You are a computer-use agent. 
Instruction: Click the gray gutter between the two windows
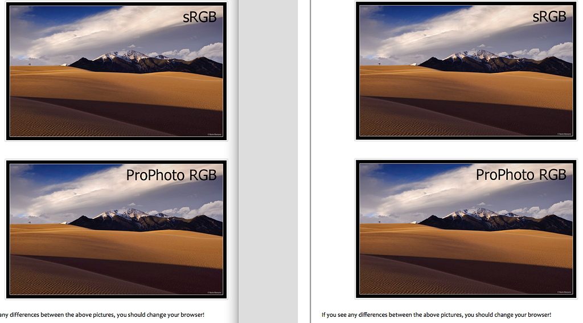coord(268,162)
